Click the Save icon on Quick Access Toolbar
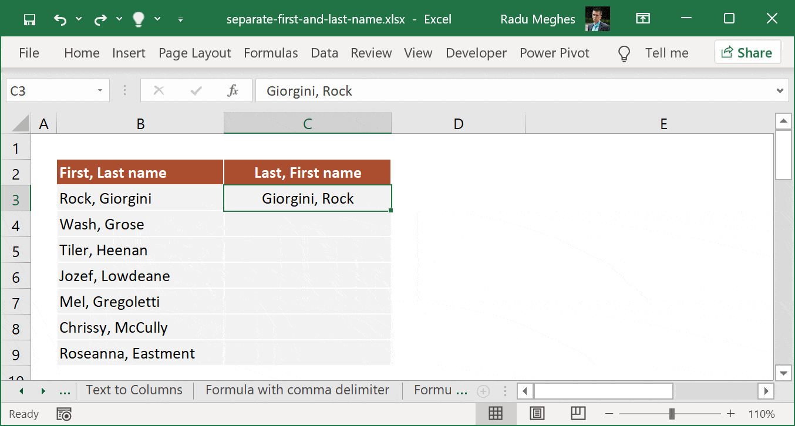795x426 pixels. point(29,19)
